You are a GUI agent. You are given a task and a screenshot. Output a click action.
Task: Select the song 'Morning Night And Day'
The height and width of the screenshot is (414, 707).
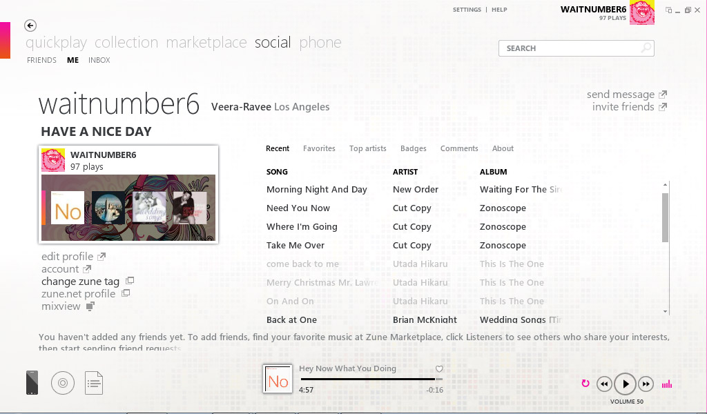(316, 190)
